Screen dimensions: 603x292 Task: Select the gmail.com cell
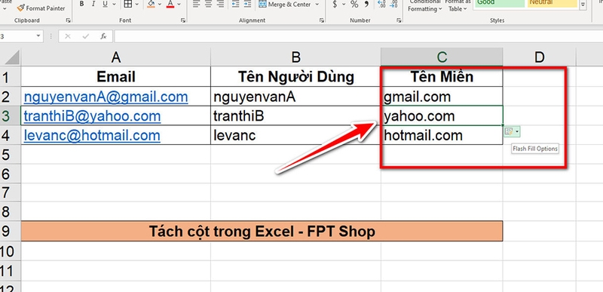click(x=442, y=97)
